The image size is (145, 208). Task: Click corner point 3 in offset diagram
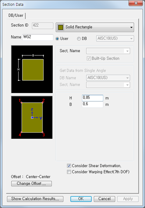(x=42, y=132)
